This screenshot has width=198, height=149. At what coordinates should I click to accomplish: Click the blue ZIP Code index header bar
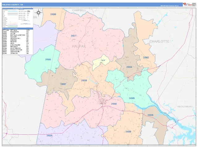click(x=18, y=29)
